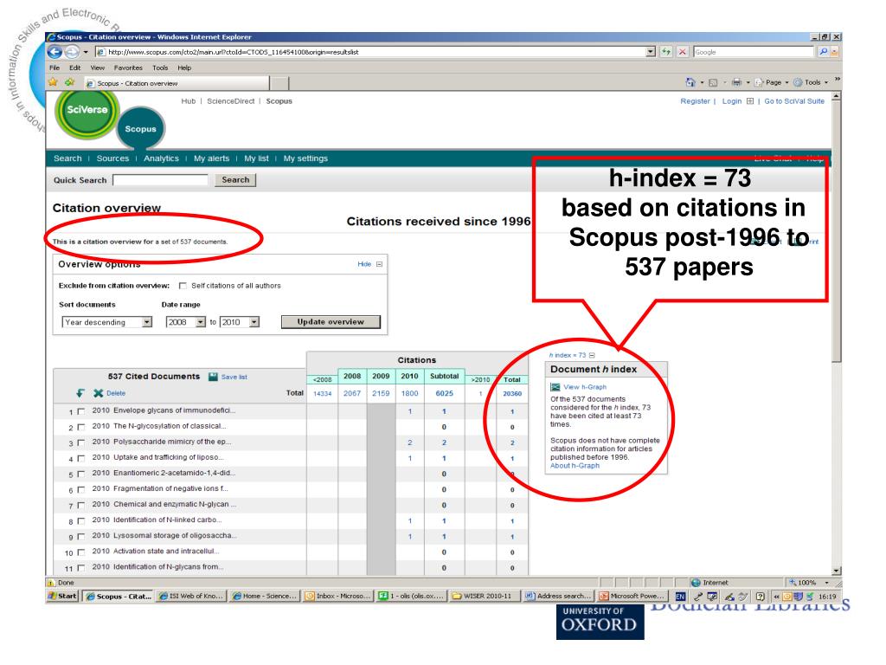Open the Help menu
Viewport: 886px width, 665px height.
(185, 68)
